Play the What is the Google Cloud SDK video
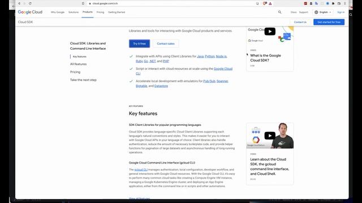The image size is (362, 203). pyautogui.click(x=270, y=32)
